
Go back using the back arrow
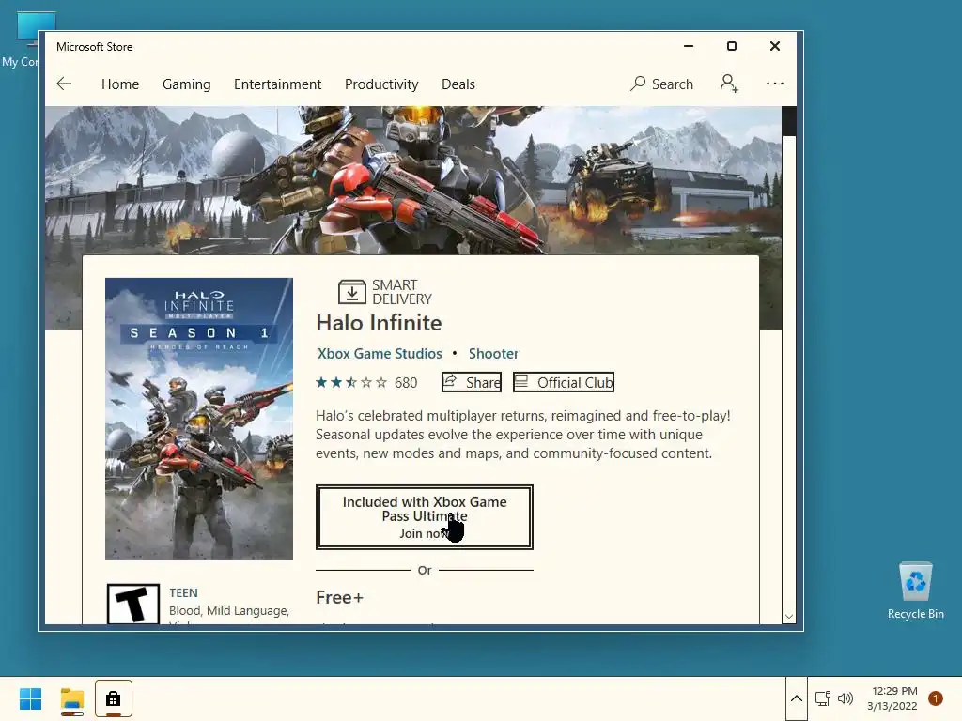(64, 84)
